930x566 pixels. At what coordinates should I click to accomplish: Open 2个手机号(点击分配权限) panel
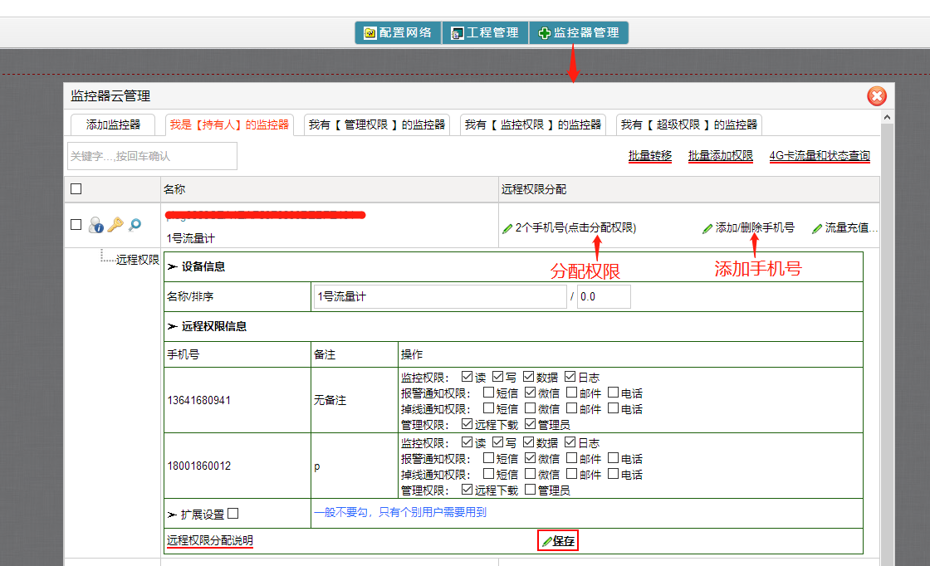(570, 227)
